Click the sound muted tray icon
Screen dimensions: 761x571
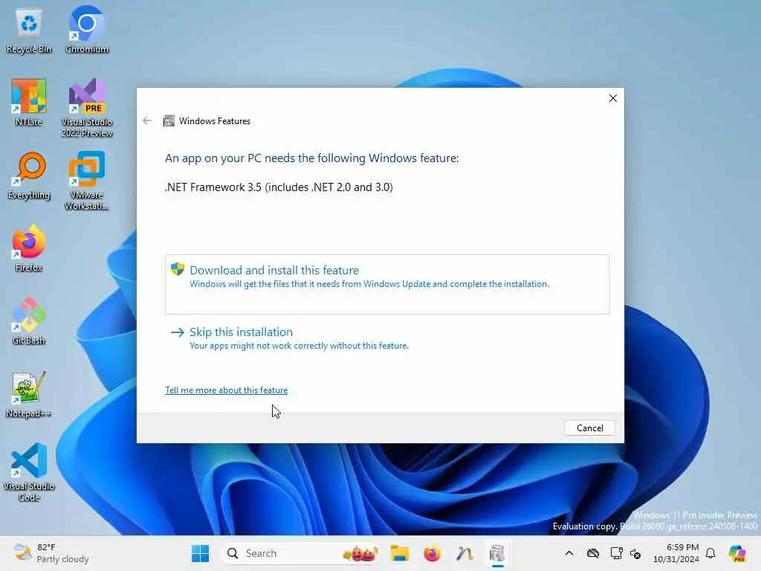point(635,553)
